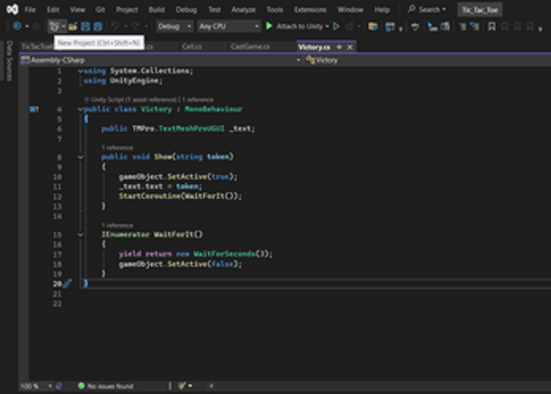
Task: Open the Victory type navigation dropdown
Action: [x=427, y=60]
